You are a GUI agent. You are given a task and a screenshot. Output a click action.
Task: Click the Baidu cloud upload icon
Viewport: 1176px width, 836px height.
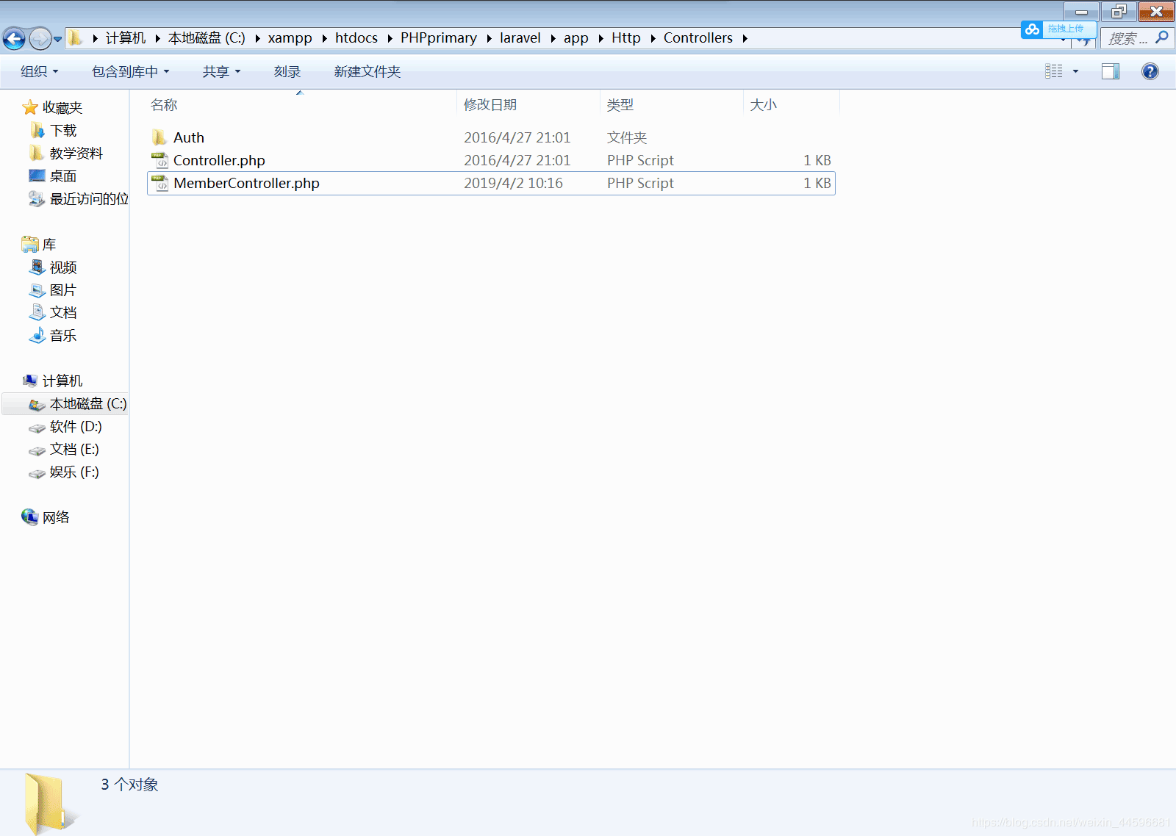coord(1033,29)
